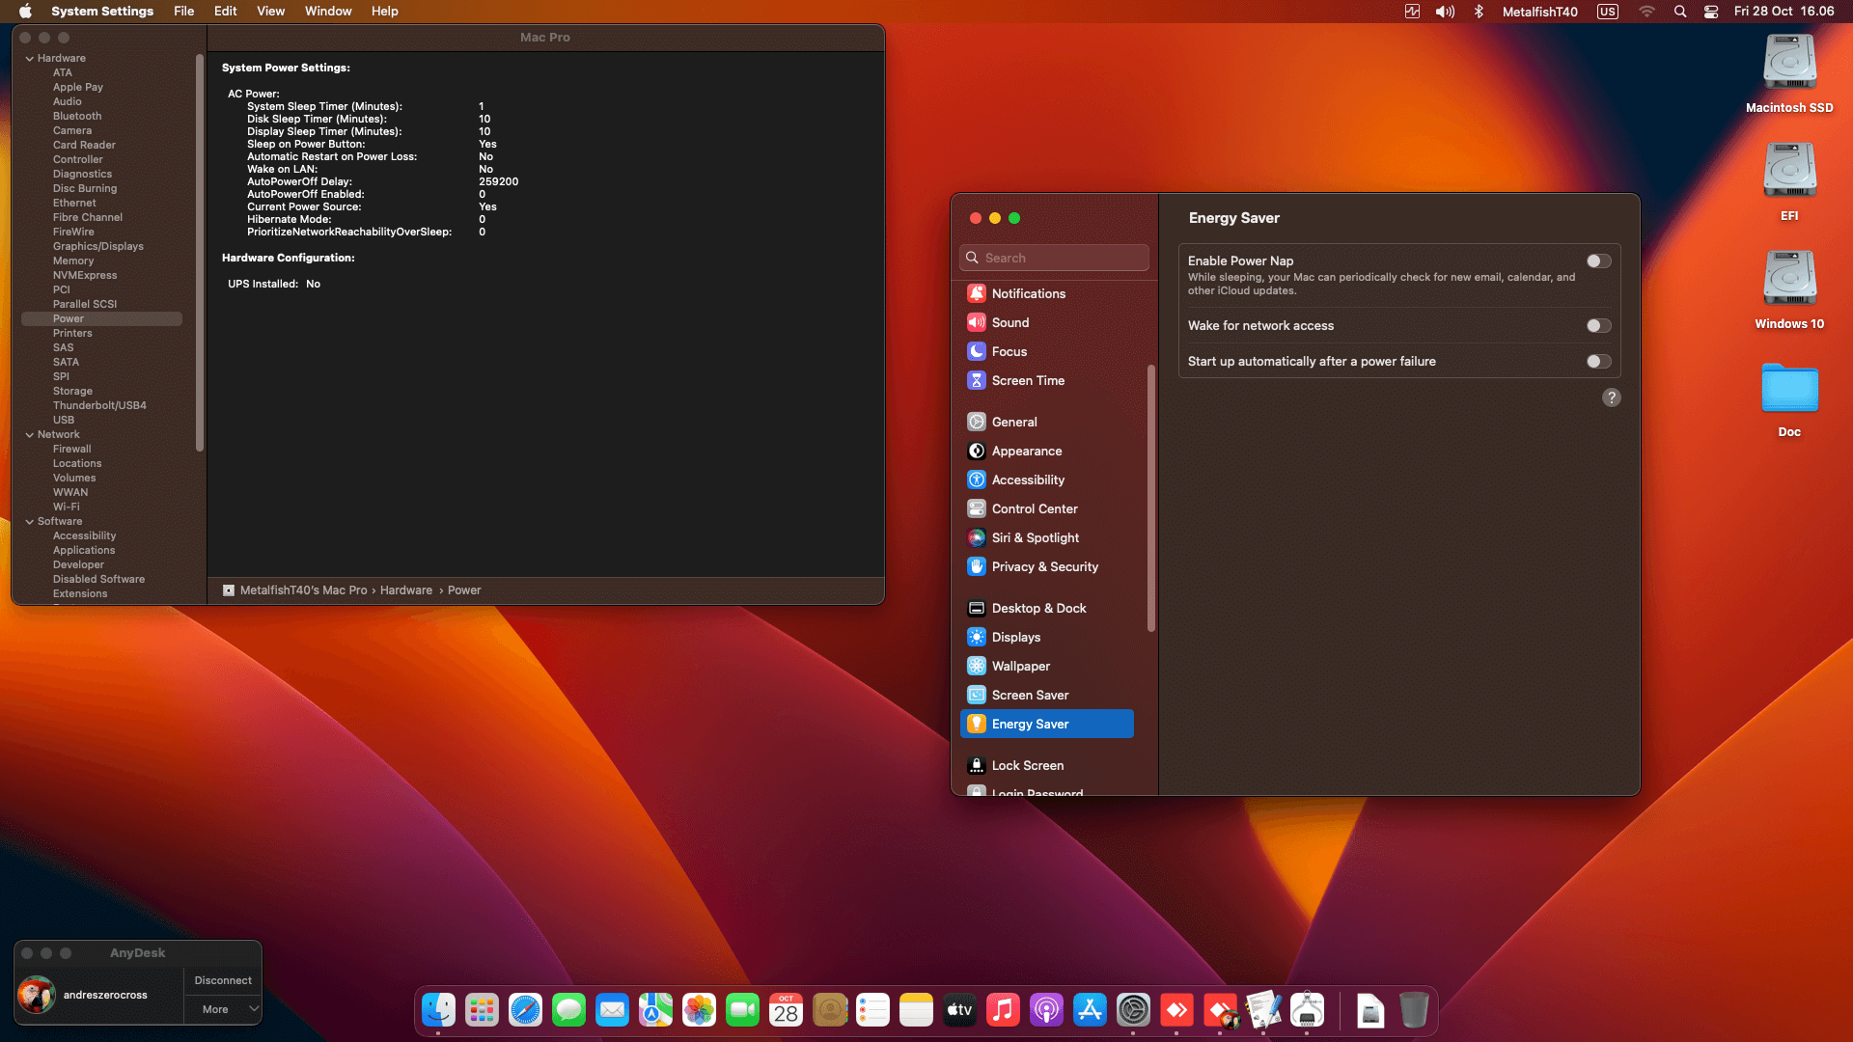Open Control Center settings

click(x=1034, y=508)
